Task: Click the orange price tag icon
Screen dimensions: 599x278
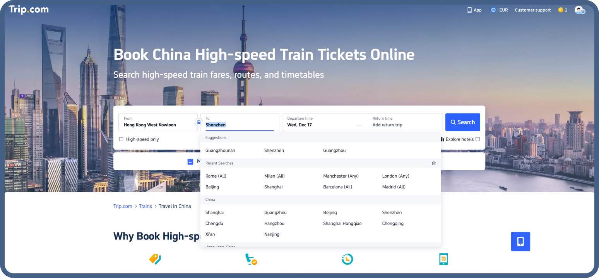Action: (x=155, y=259)
